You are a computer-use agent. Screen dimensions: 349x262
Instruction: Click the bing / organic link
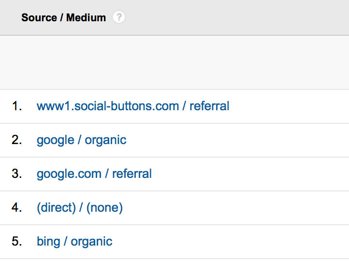click(74, 242)
